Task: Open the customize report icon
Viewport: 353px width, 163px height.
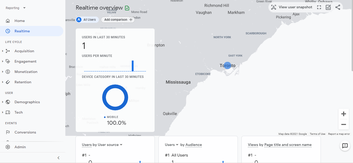Action: [328, 7]
